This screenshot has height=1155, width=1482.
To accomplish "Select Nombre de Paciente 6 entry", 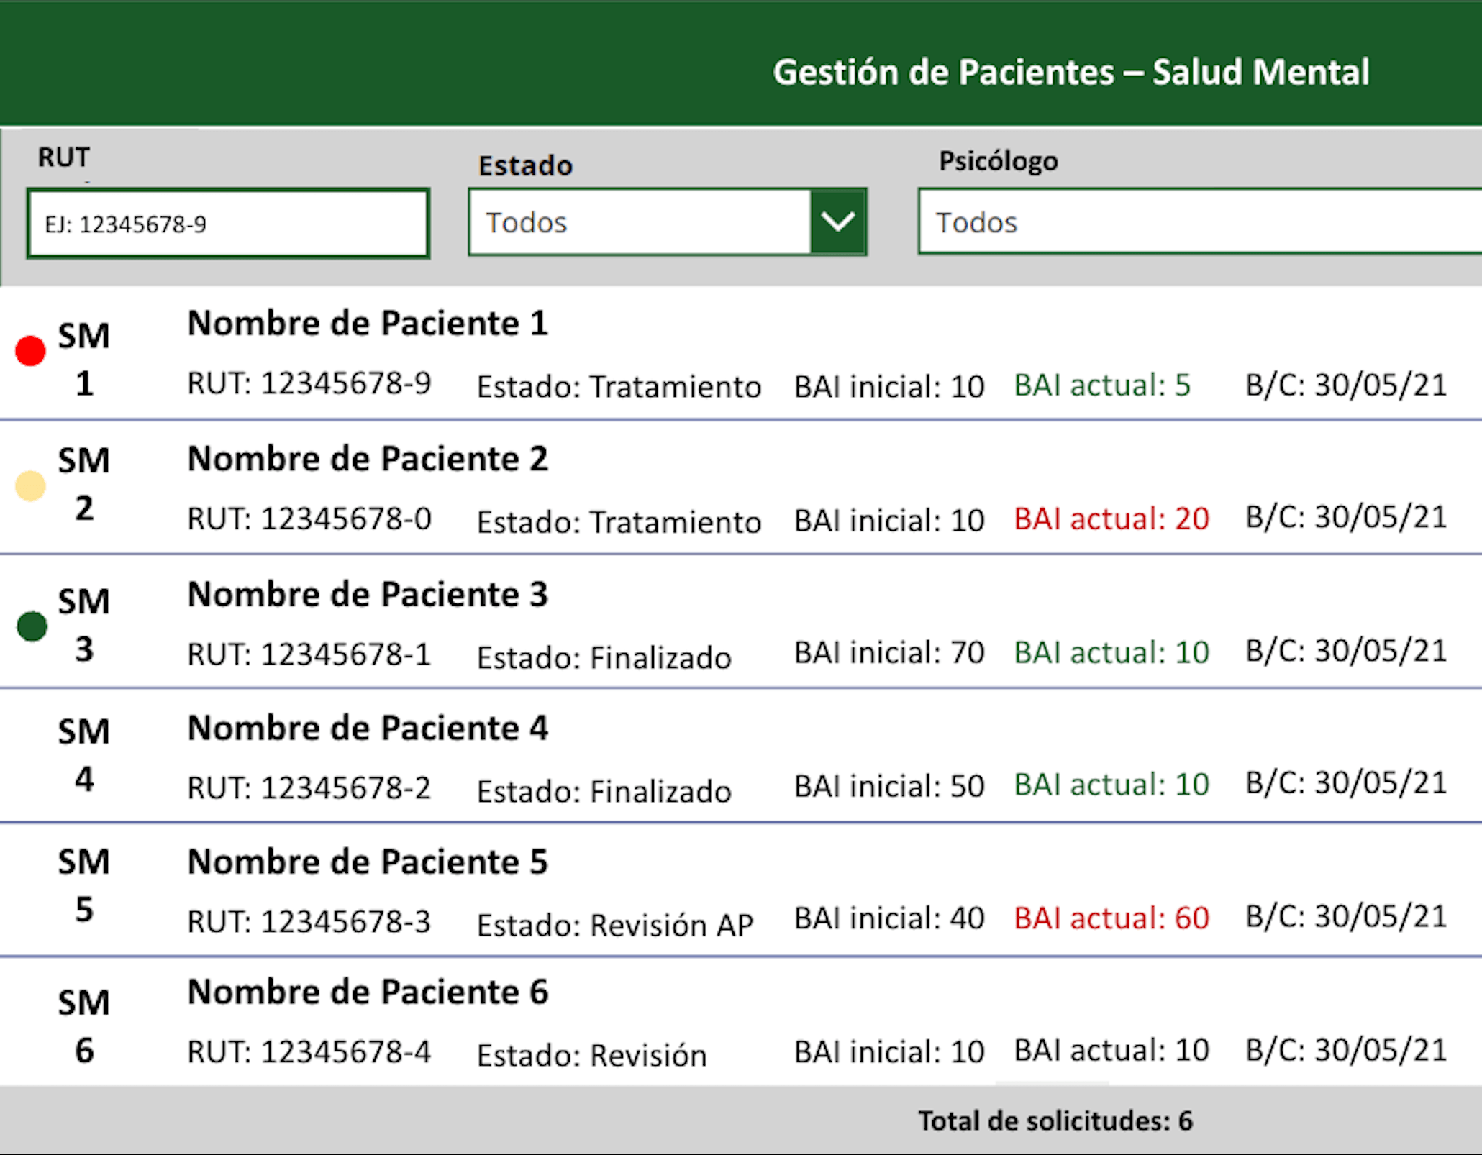I will coord(741,1021).
